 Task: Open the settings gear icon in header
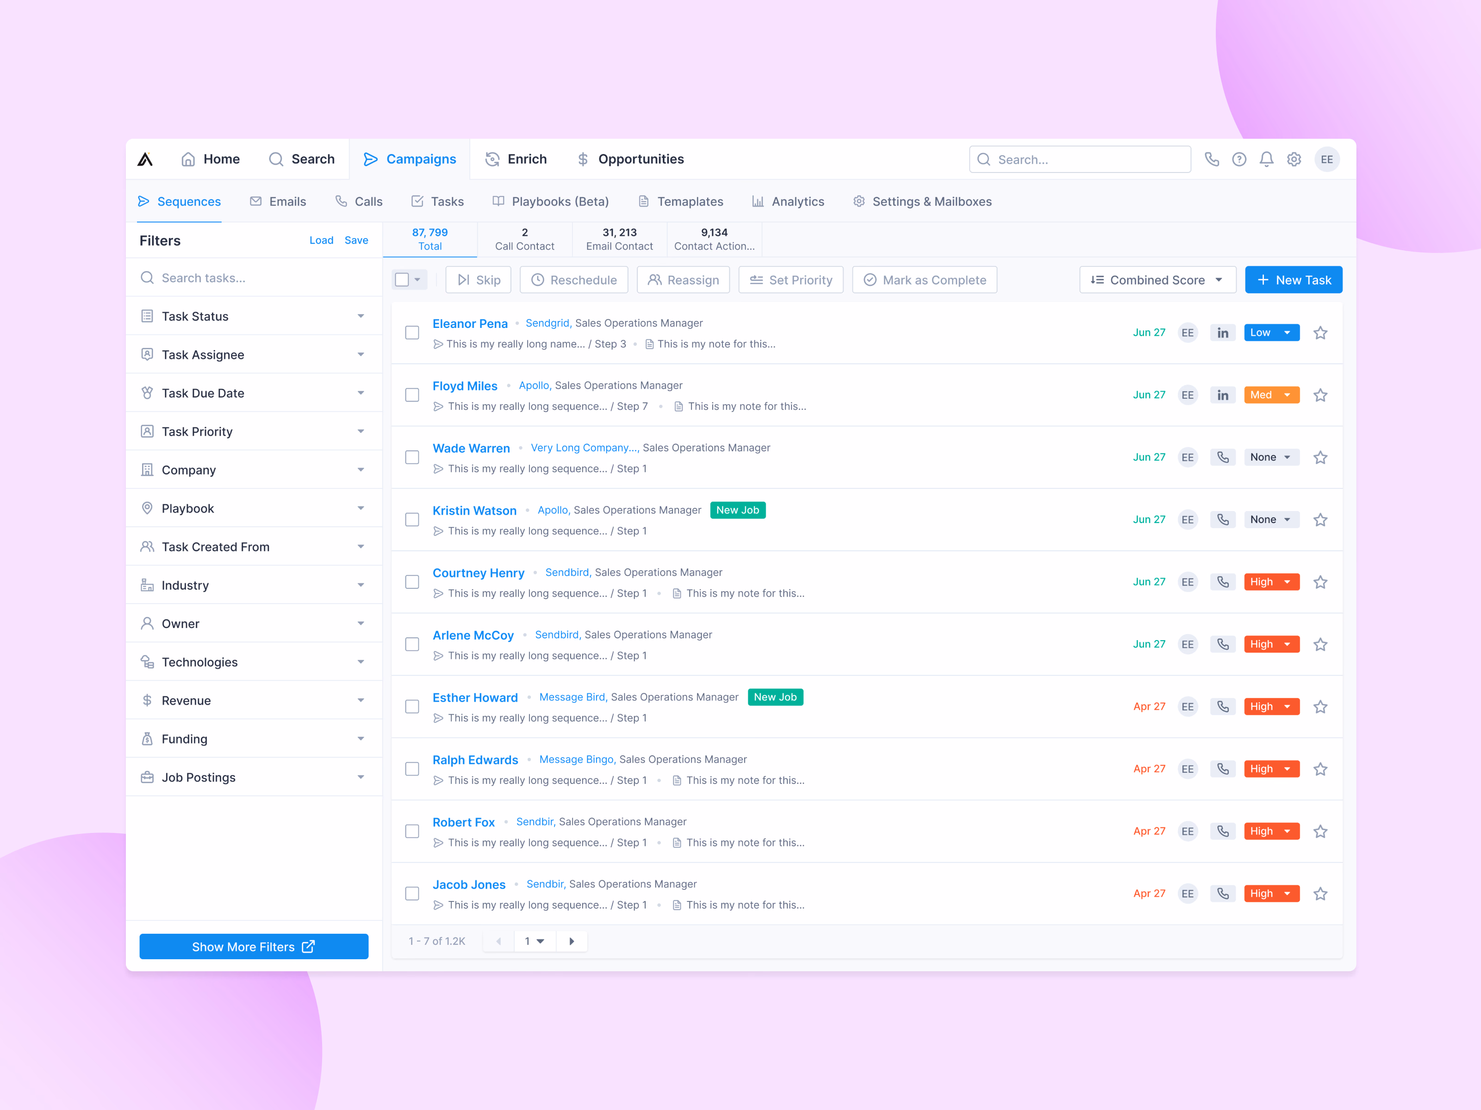click(x=1294, y=159)
